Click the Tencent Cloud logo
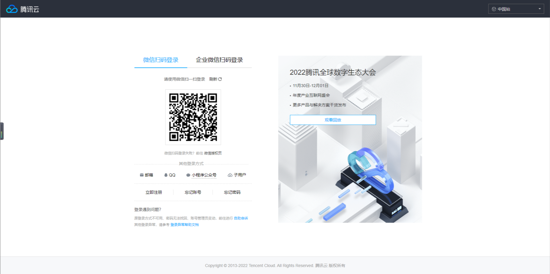Viewport: 550px width, 274px height. pos(23,9)
